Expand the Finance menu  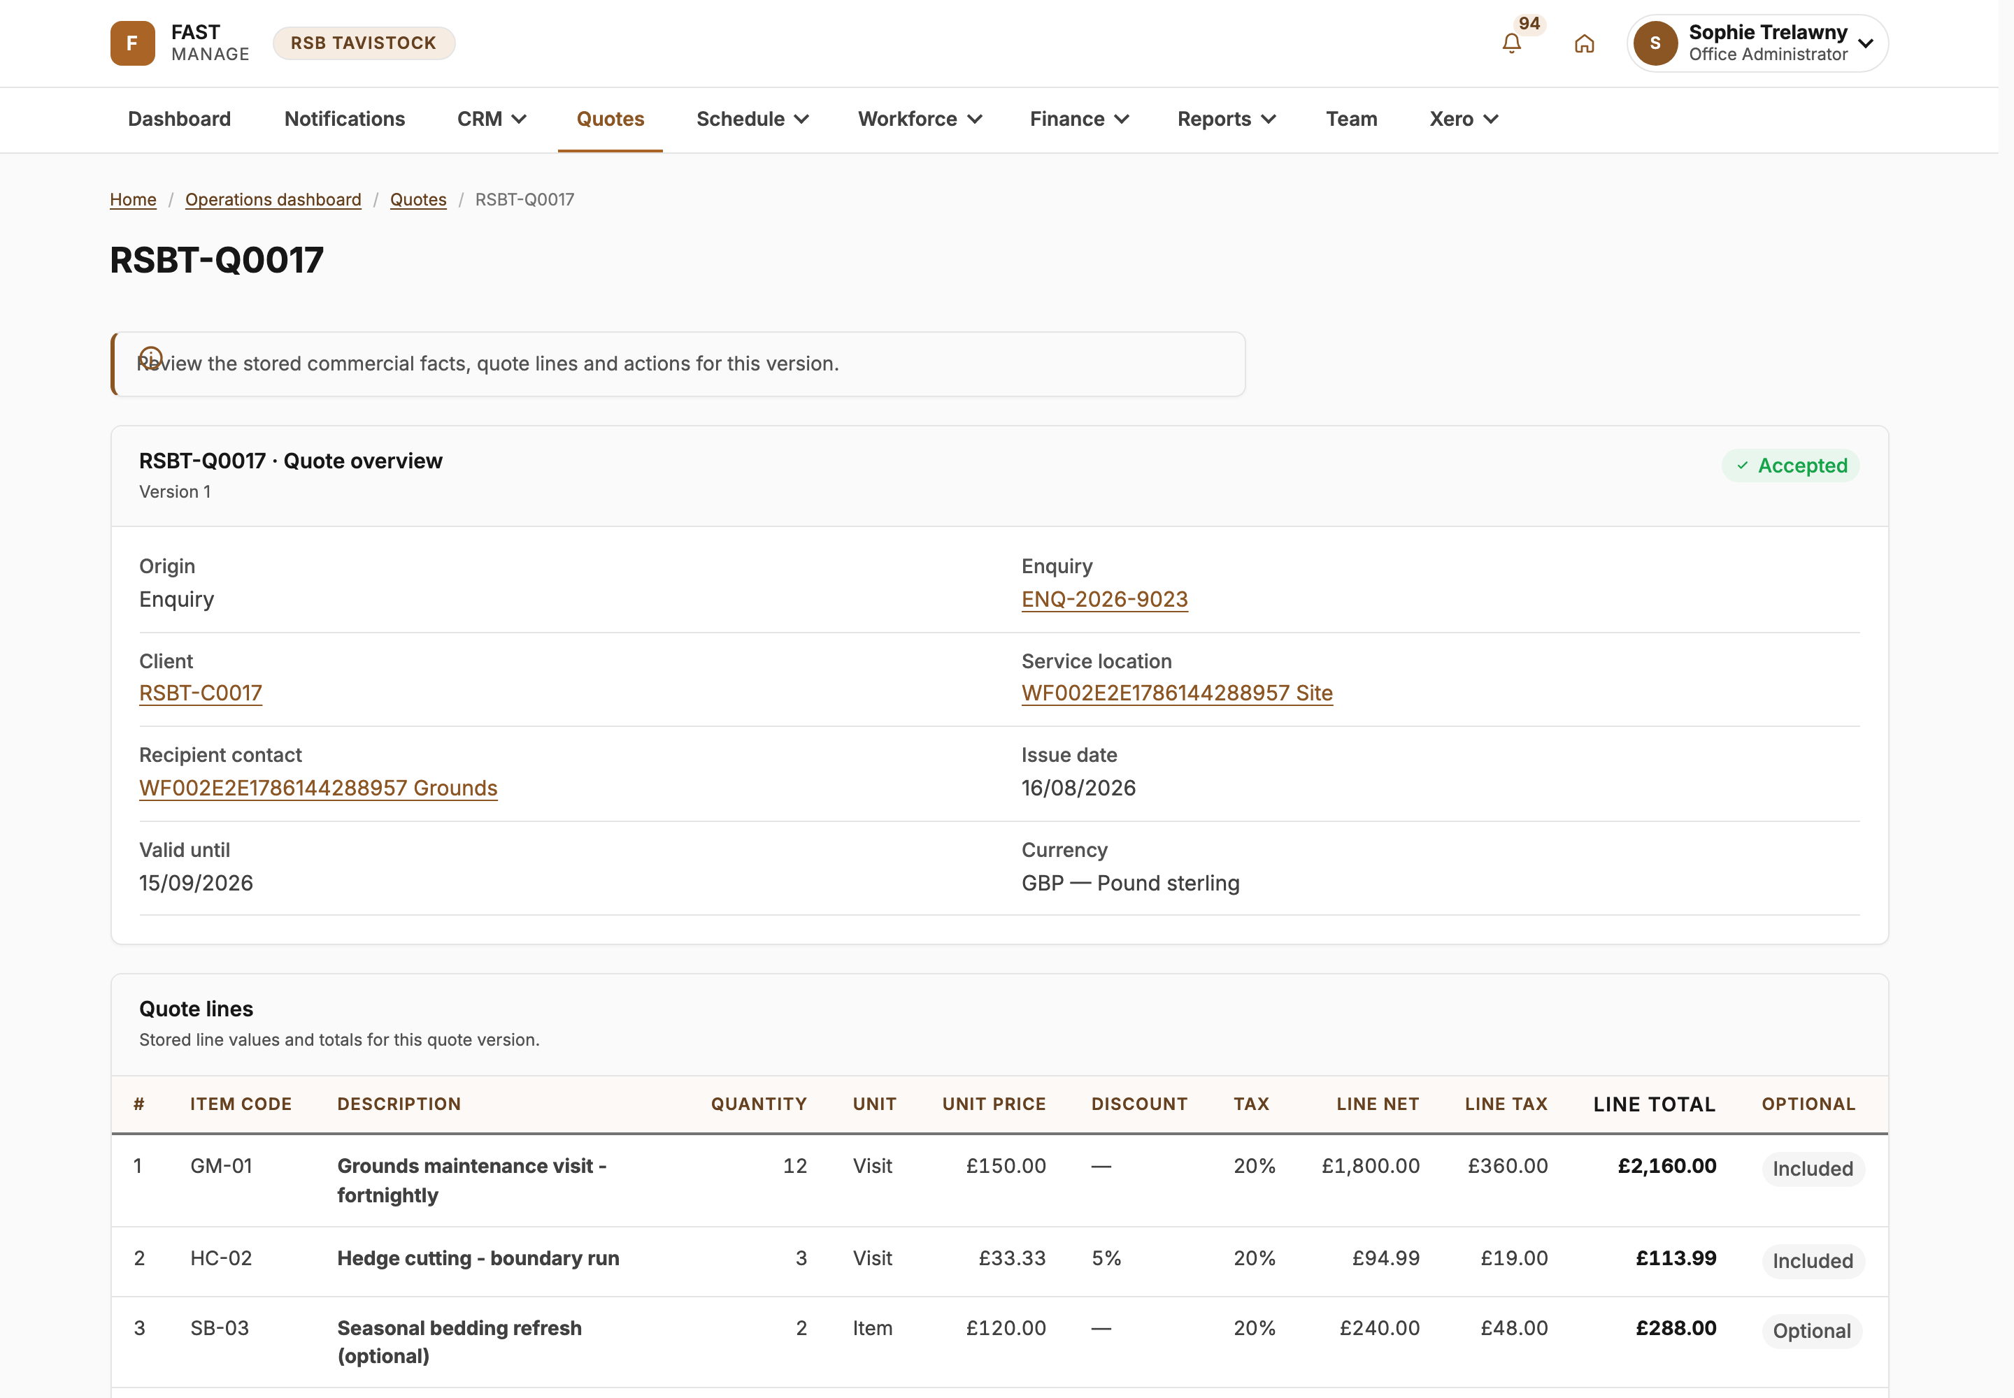point(1079,119)
